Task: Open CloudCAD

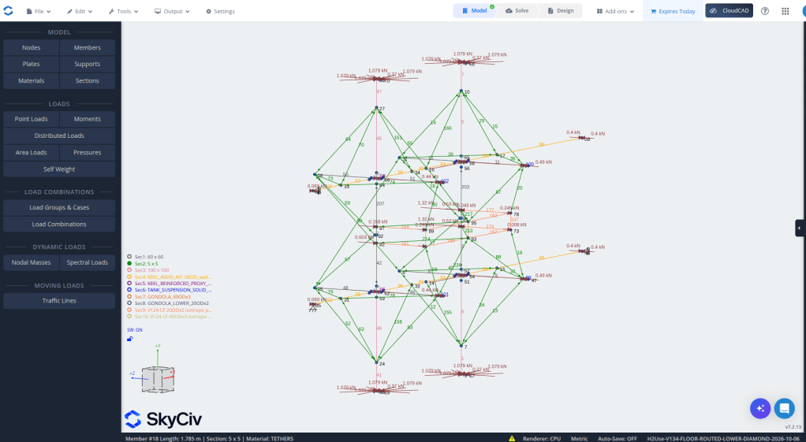Action: (729, 11)
